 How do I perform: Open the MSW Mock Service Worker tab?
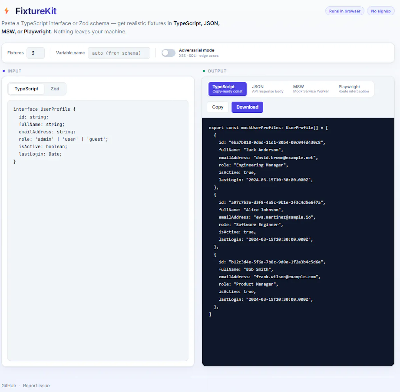pos(311,89)
